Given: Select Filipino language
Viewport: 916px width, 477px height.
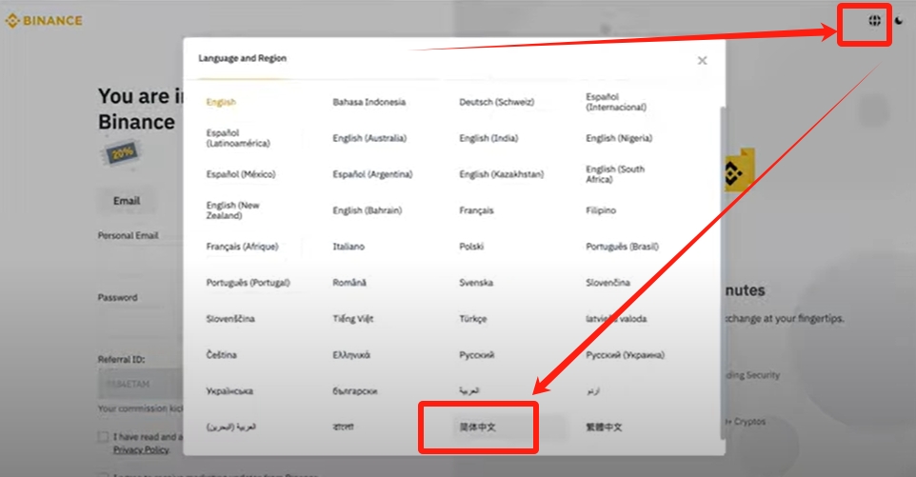Looking at the screenshot, I should pos(601,210).
